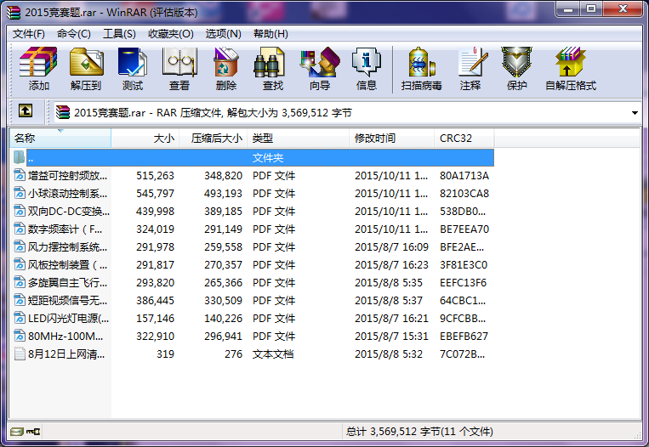The image size is (649, 447).
Task: Click the 文件夹 label in first row
Action: [x=268, y=157]
